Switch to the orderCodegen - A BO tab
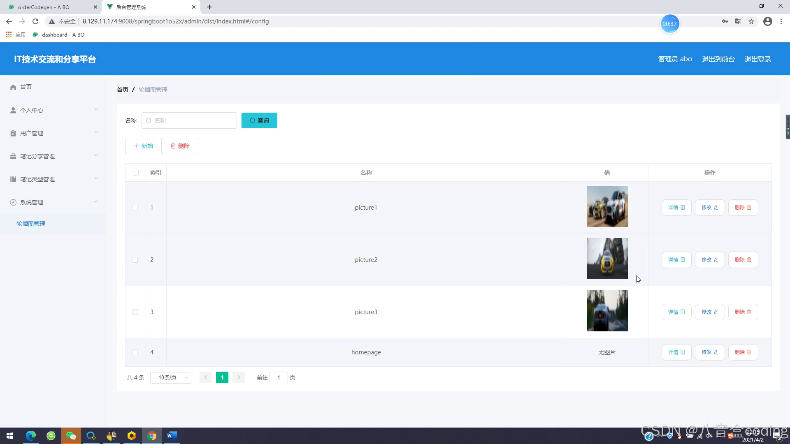 click(51, 7)
